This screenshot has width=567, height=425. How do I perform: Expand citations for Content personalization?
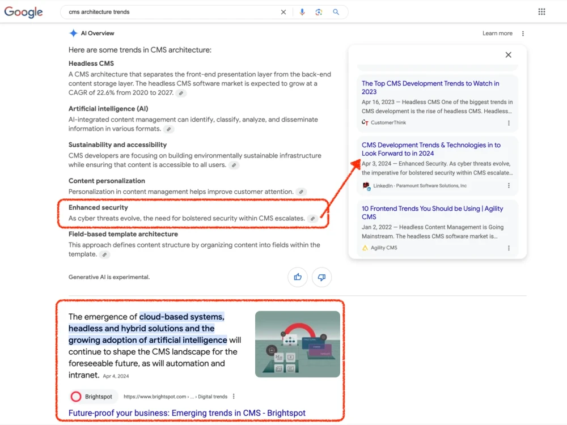(301, 192)
